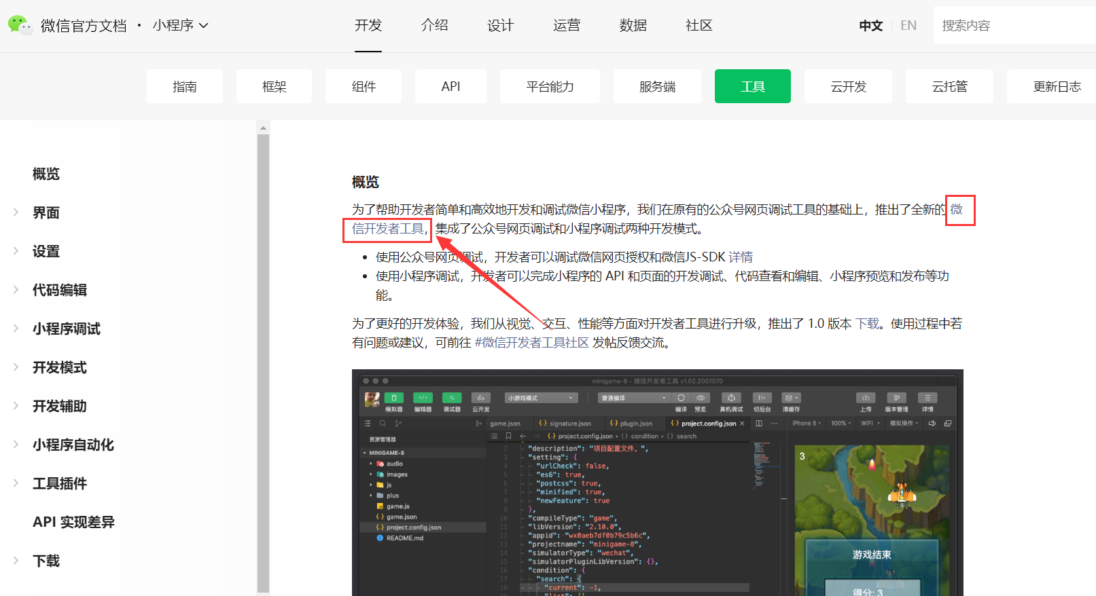Click the 预览 eye icon in screenshot
The height and width of the screenshot is (596, 1096).
tap(701, 398)
